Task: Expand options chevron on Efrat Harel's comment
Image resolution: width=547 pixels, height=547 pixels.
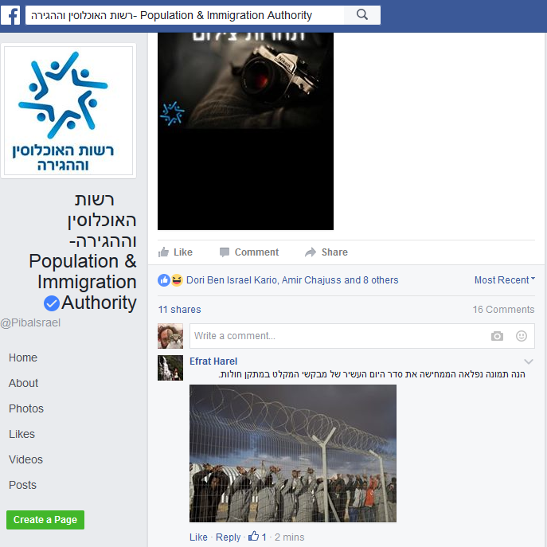Action: pyautogui.click(x=529, y=361)
